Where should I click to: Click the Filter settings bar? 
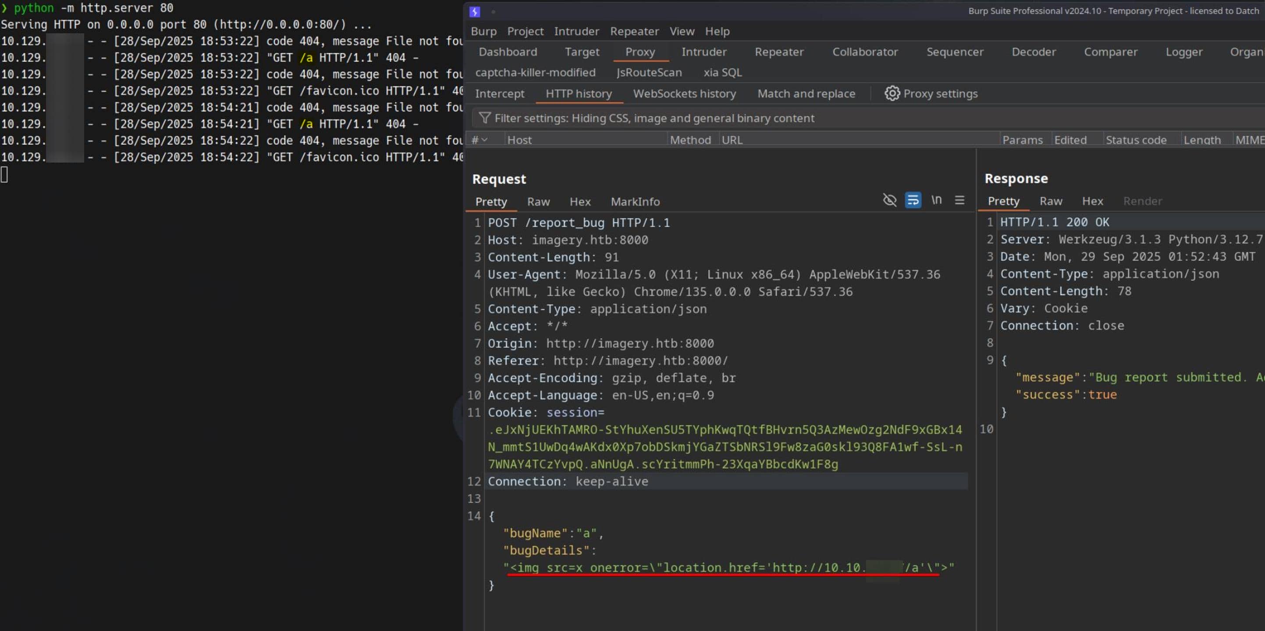coord(868,118)
